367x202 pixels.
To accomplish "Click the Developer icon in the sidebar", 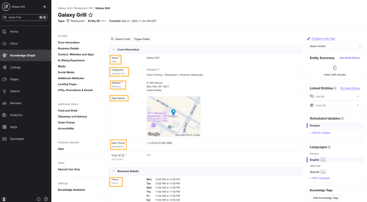I will pos(4,139).
